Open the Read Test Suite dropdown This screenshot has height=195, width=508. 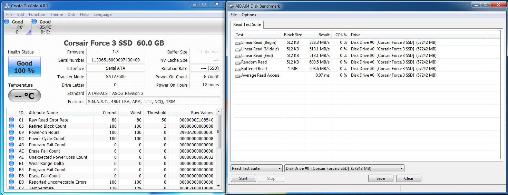tap(256, 168)
